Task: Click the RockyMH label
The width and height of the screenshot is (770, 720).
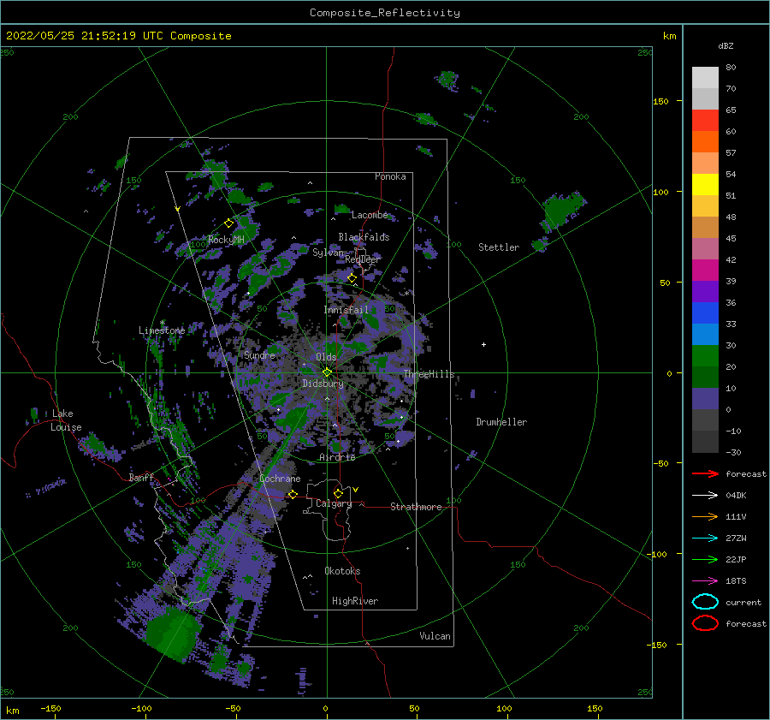Action: coord(226,240)
